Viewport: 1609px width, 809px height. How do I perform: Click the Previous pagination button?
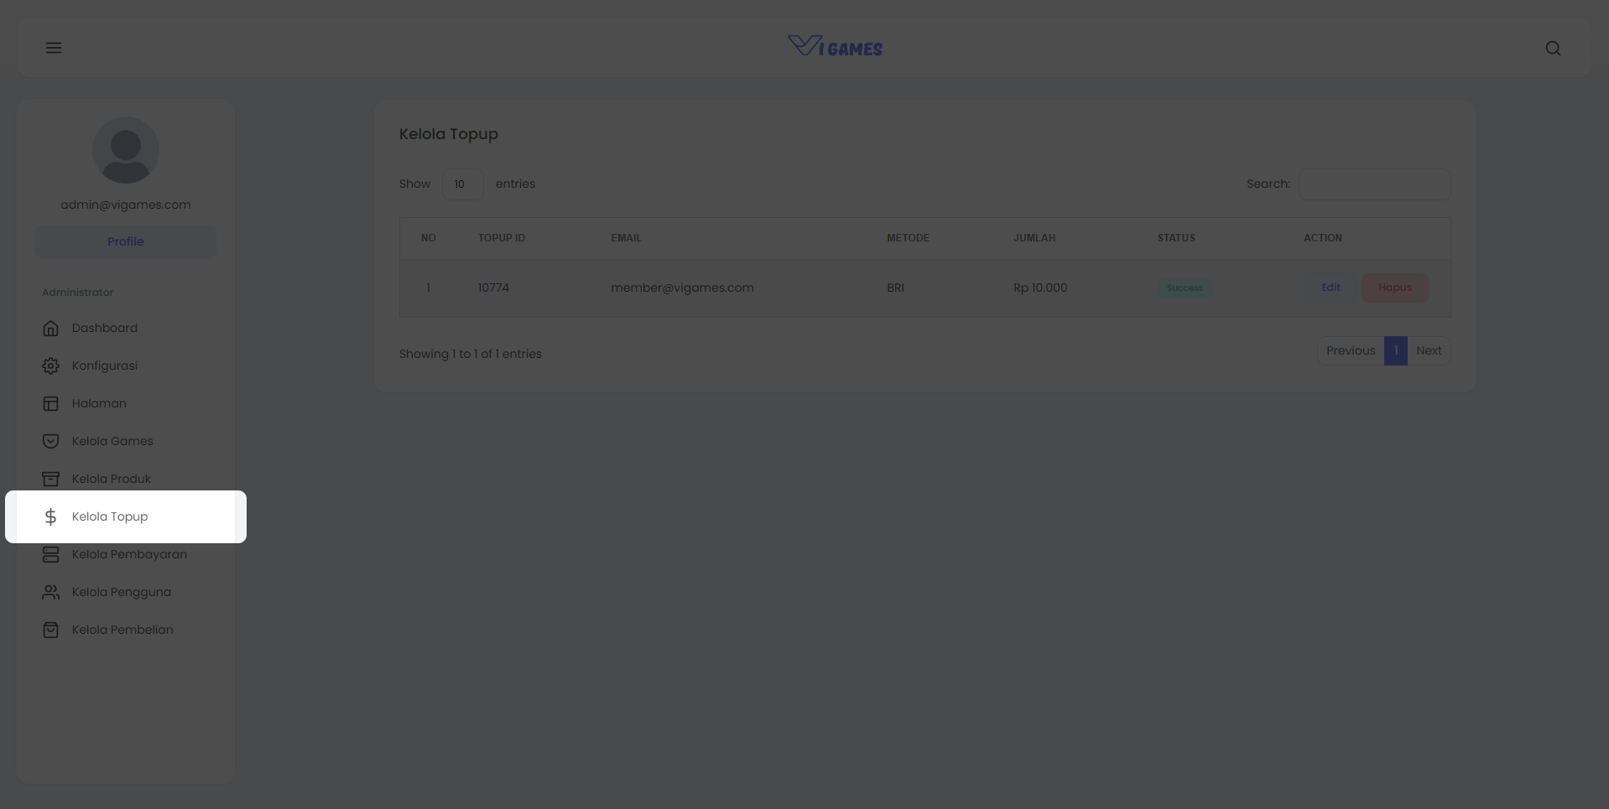tap(1351, 350)
